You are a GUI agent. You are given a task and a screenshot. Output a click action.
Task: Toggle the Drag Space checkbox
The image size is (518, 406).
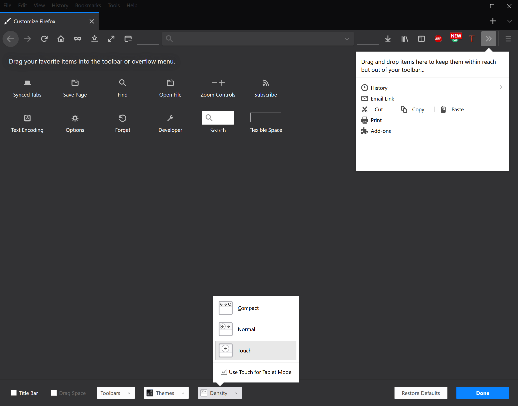54,393
